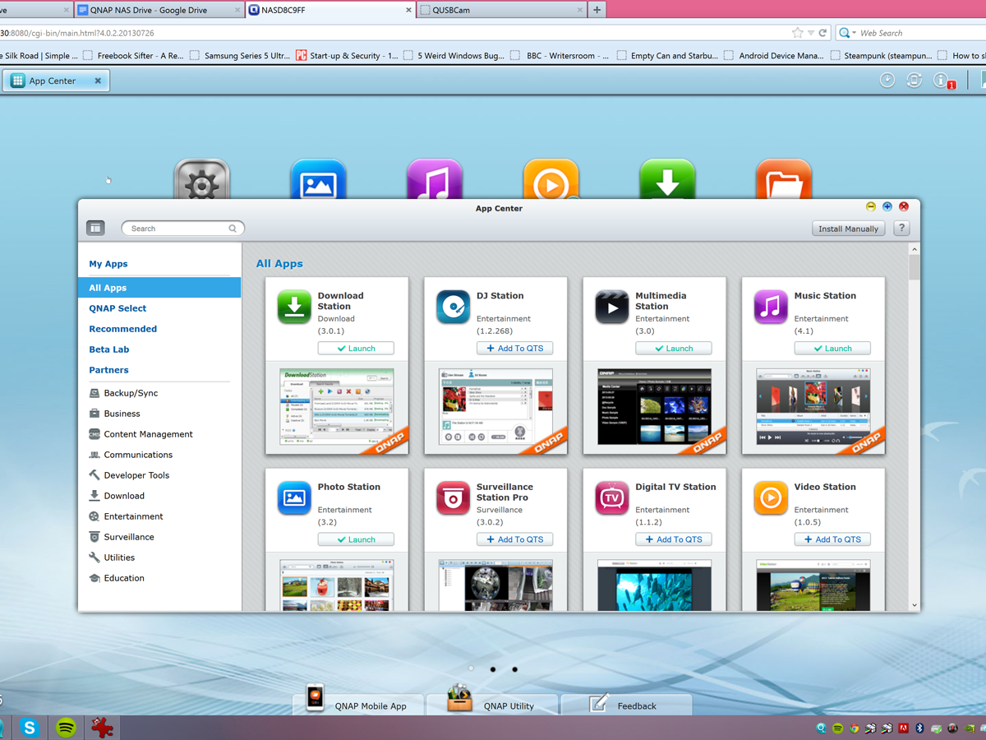The width and height of the screenshot is (986, 740).
Task: Click the Music Station app icon in All Apps
Action: point(771,308)
